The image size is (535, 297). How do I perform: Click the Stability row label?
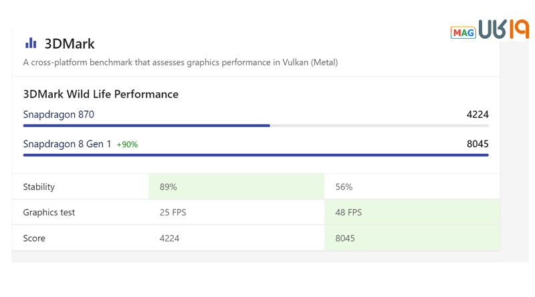click(x=39, y=187)
